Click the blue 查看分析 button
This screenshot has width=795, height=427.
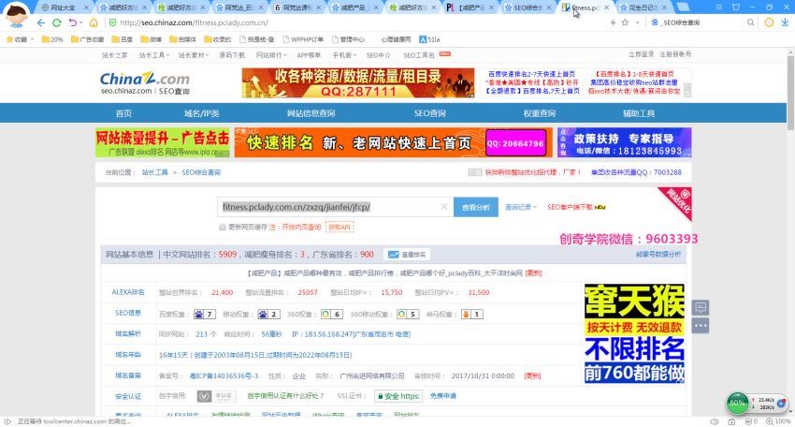[475, 207]
